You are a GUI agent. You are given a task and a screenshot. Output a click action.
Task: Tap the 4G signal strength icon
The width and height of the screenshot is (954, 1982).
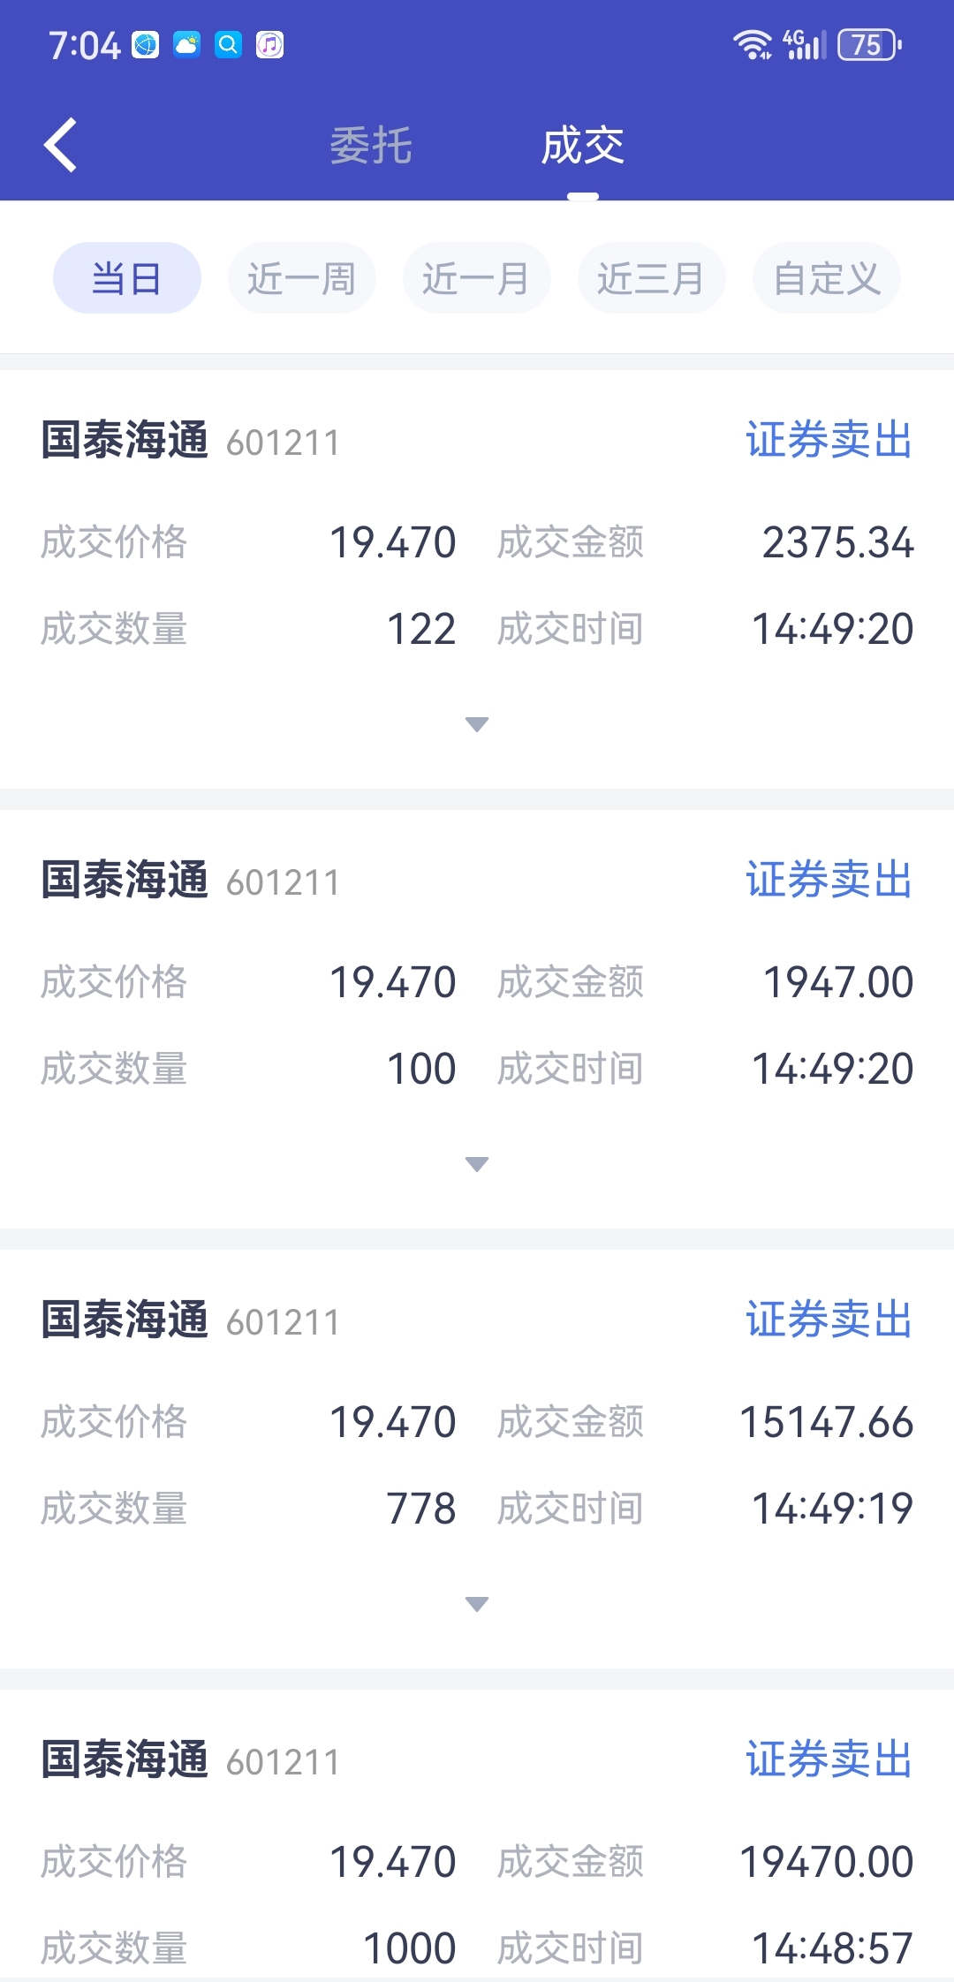[x=805, y=44]
